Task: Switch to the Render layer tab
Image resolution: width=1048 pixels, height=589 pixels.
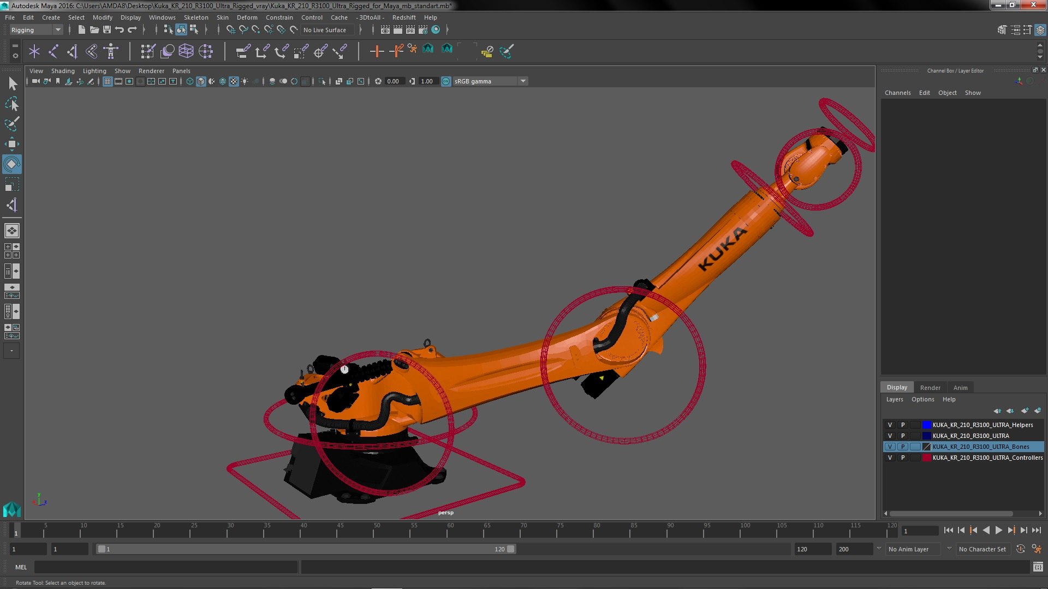Action: [x=930, y=388]
